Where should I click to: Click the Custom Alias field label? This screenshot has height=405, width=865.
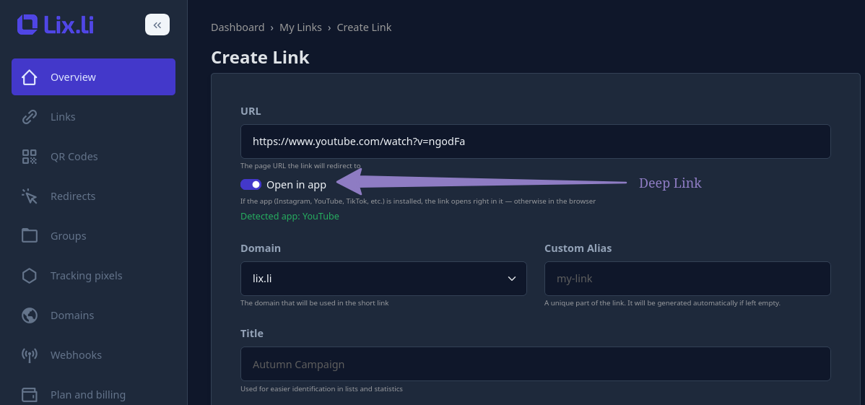pos(578,248)
